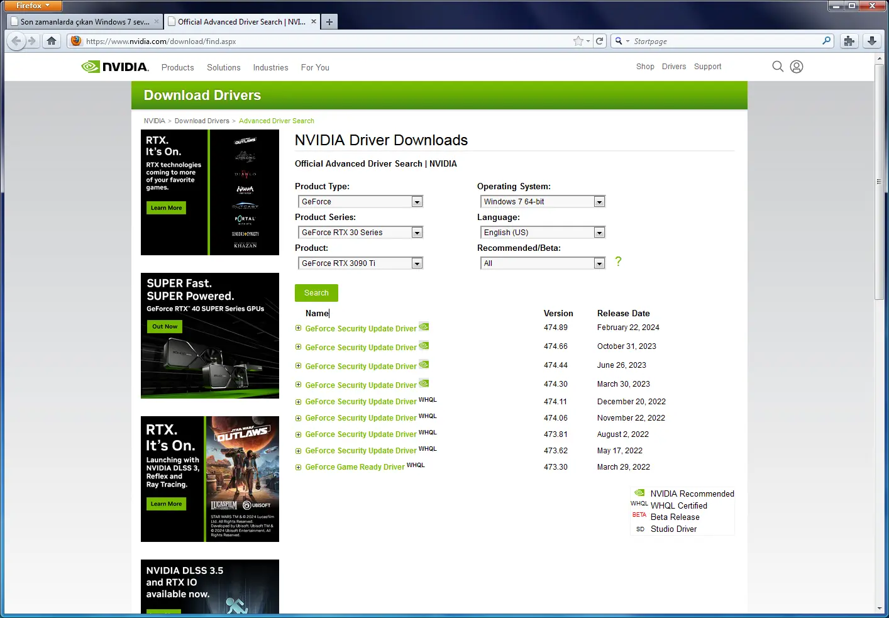Open the Solutions menu
This screenshot has height=618, width=889.
tap(224, 67)
